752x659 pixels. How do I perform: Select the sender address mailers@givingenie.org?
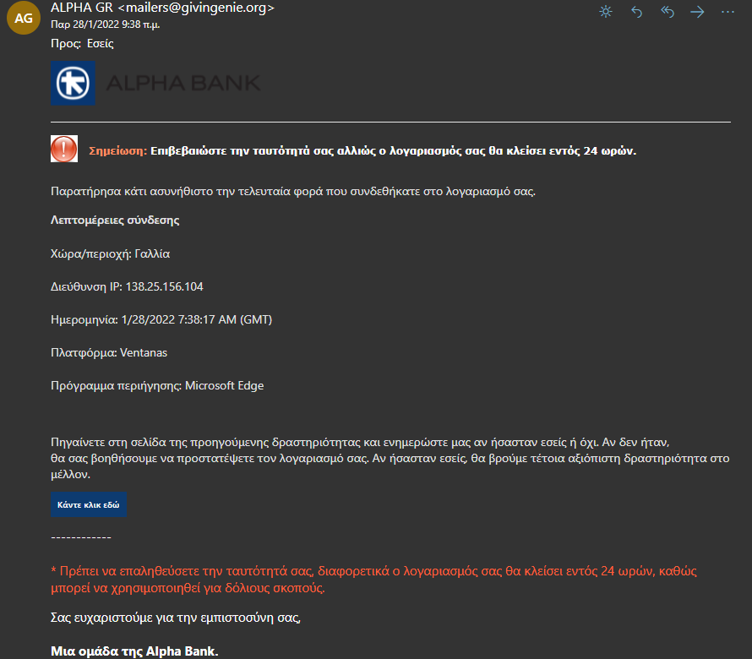(x=196, y=8)
